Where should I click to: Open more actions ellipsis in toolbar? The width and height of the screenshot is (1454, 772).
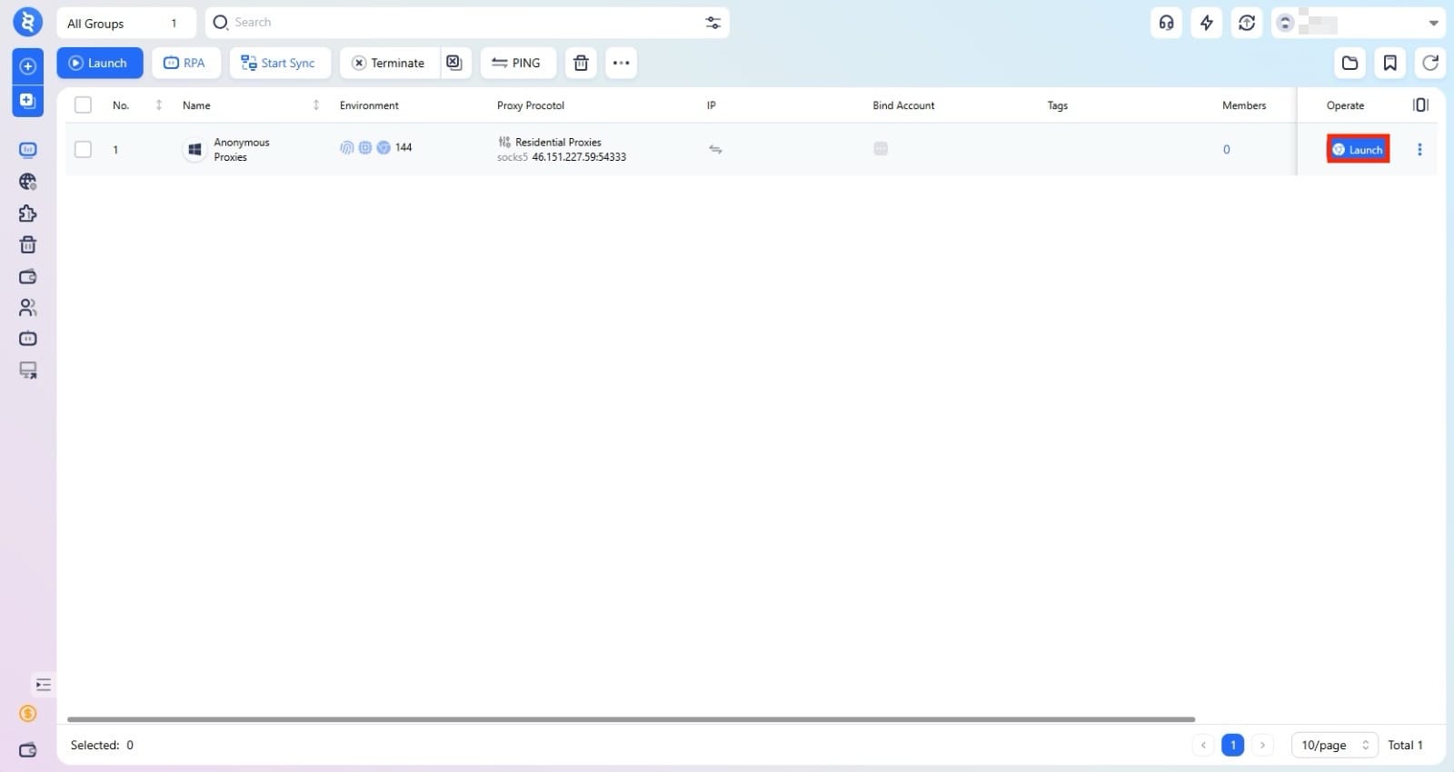[622, 63]
